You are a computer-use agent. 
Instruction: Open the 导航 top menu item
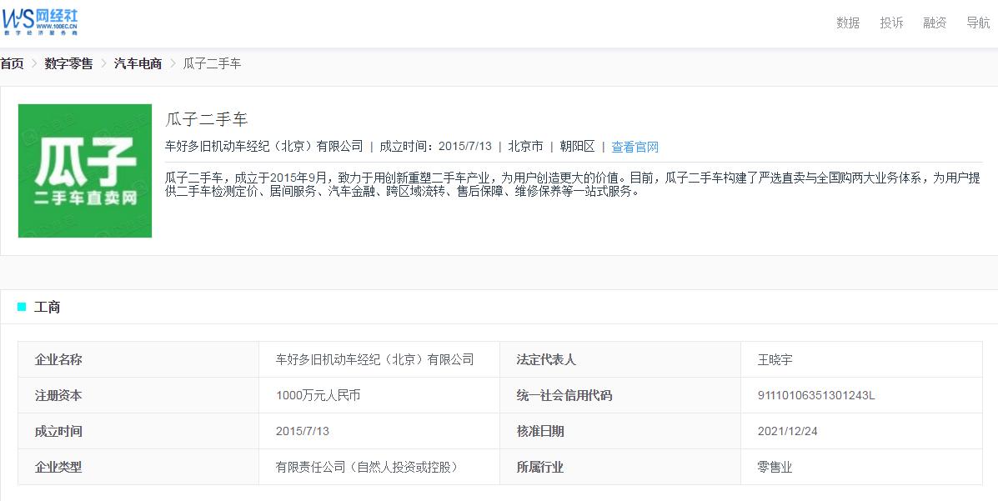[x=978, y=23]
